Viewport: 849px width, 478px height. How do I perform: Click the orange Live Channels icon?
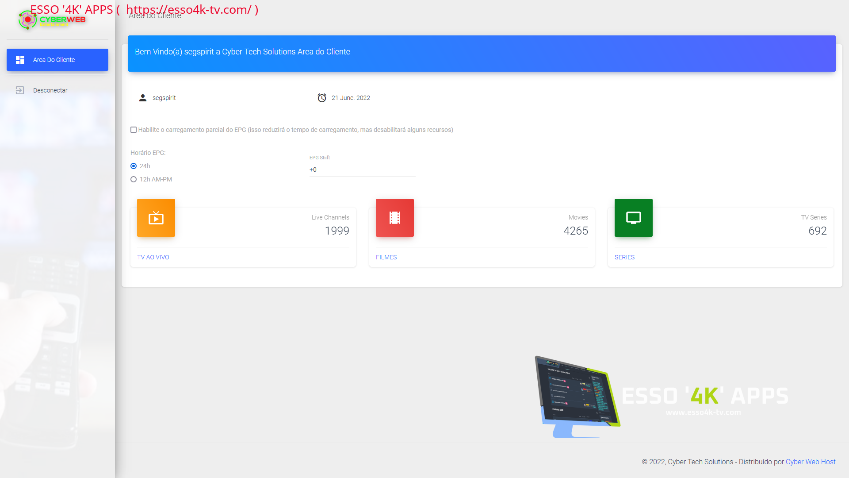pyautogui.click(x=156, y=218)
